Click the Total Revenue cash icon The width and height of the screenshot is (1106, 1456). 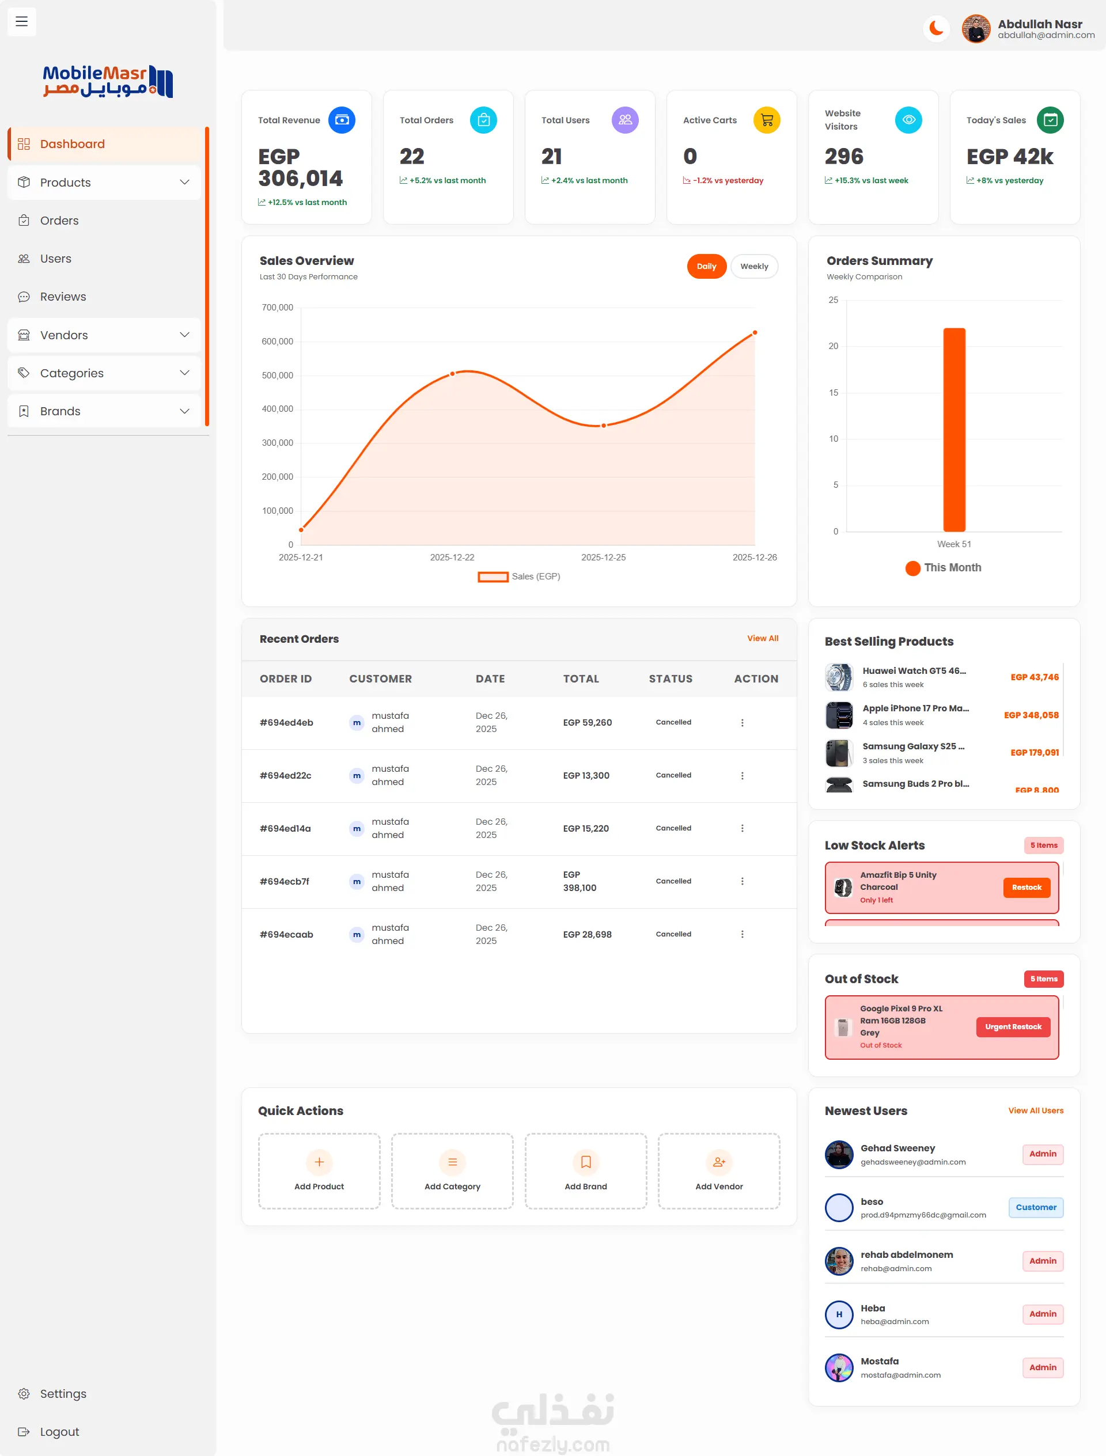(x=342, y=120)
